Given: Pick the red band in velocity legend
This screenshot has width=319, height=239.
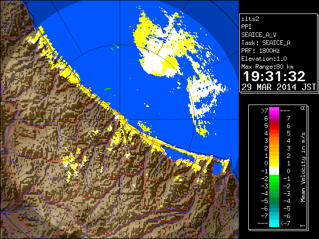Looking at the screenshot, I should click(274, 126).
